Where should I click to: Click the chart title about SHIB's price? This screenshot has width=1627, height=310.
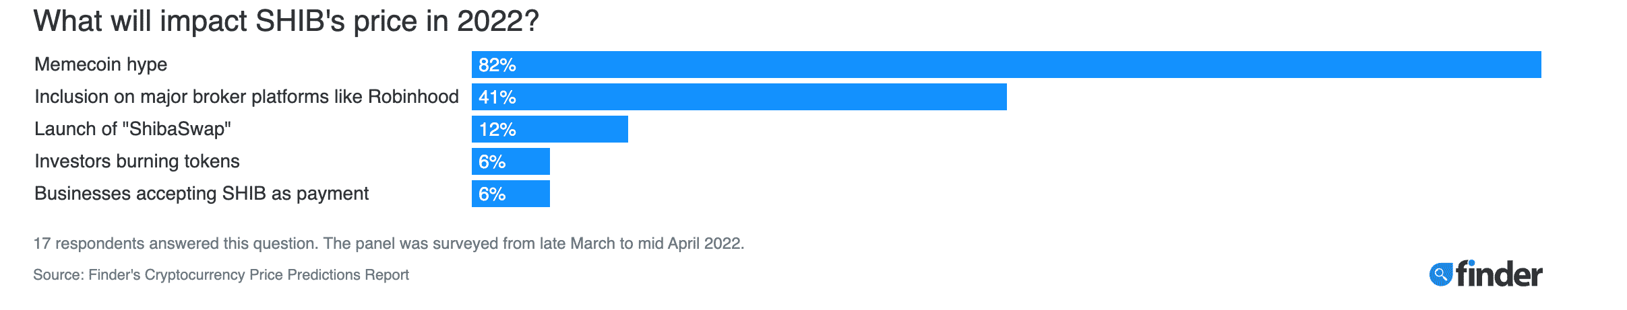(x=286, y=21)
